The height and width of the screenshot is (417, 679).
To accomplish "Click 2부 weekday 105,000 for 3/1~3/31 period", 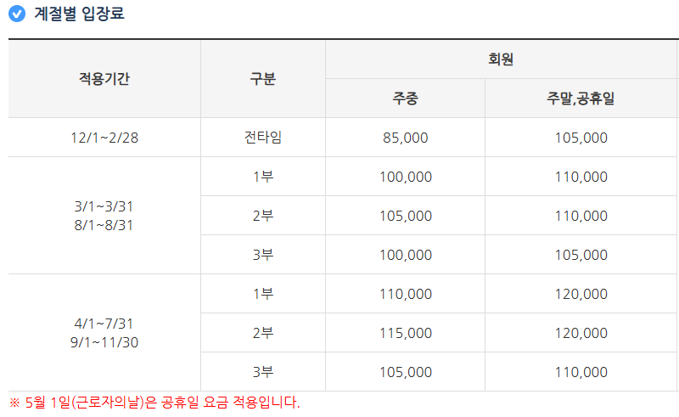I will coord(405,216).
